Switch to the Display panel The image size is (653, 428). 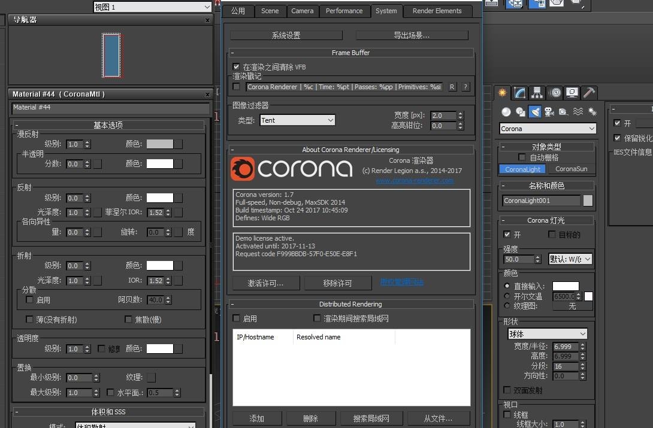570,93
